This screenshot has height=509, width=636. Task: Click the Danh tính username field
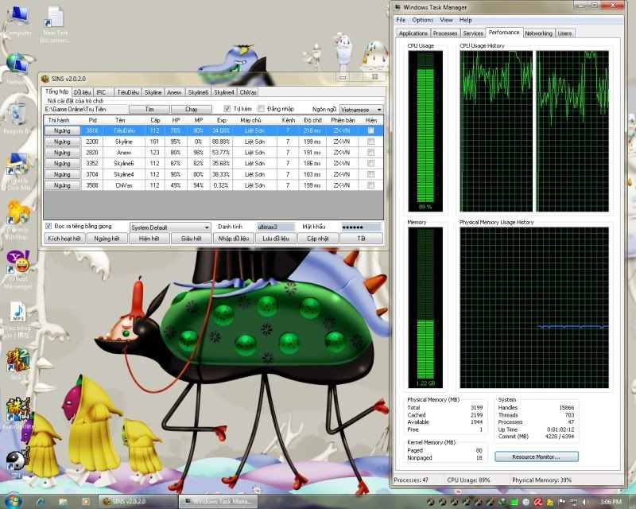coord(276,227)
